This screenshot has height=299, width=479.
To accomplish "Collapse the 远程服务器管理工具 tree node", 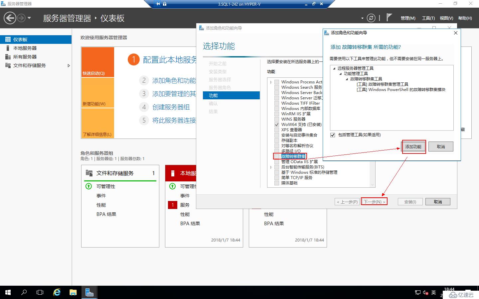I will (x=334, y=68).
